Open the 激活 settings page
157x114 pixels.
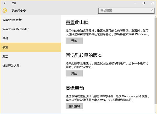(x=5, y=56)
